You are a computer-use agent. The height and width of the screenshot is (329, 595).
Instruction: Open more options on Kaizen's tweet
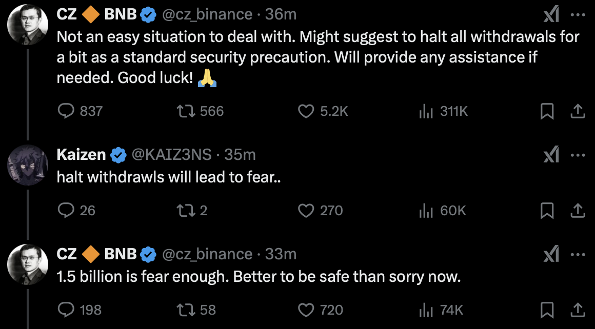coord(578,155)
